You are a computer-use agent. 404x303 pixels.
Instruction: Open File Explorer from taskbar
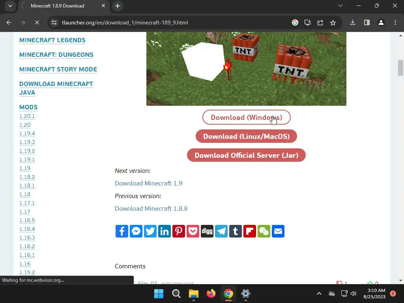pyautogui.click(x=193, y=294)
